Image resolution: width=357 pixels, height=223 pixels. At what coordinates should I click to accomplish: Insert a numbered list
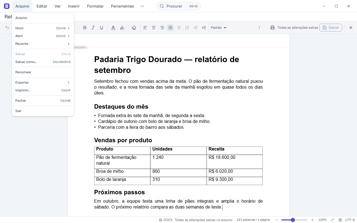[x=187, y=28]
